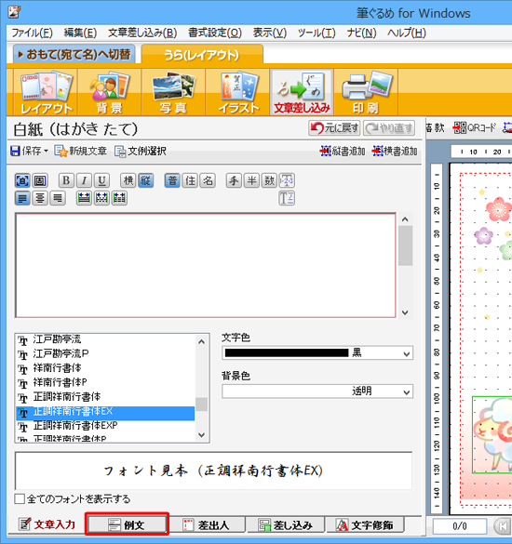Image resolution: width=512 pixels, height=544 pixels.
Task: Click the T2 text size icon
Action: click(x=287, y=198)
